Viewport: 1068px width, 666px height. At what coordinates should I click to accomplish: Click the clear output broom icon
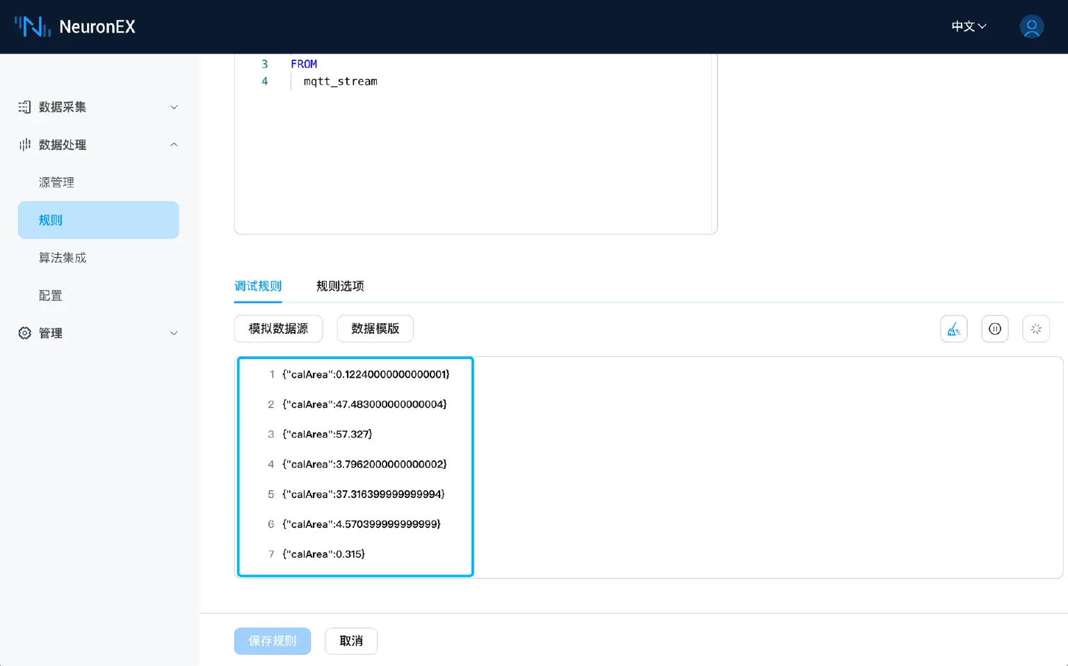pos(953,328)
